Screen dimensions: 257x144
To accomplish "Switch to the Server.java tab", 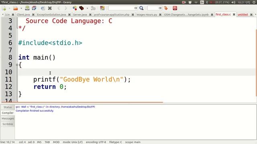I will coord(80,15).
